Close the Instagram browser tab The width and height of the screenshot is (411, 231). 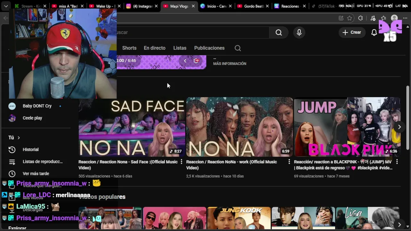click(156, 6)
